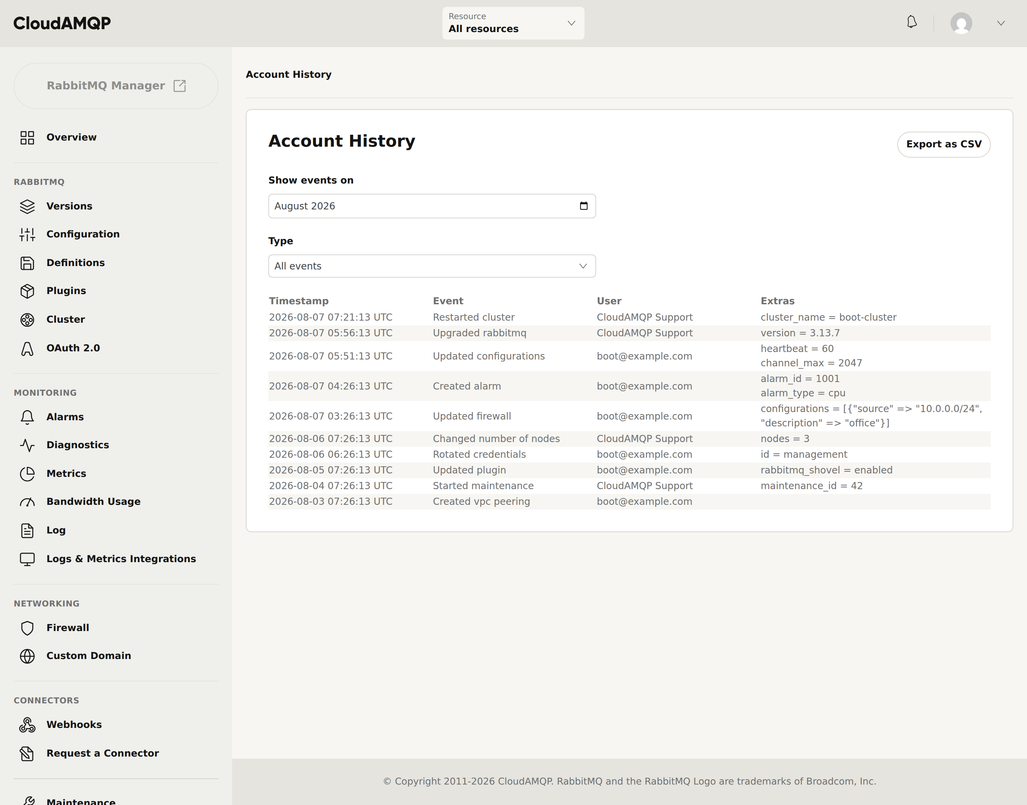Click the OAuth 2.0 icon

27,348
